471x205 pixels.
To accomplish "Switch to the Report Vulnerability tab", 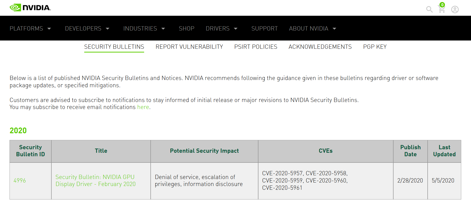I will 189,47.
